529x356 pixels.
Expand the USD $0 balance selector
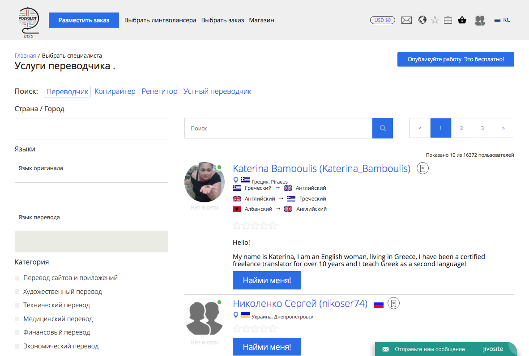[x=382, y=20]
